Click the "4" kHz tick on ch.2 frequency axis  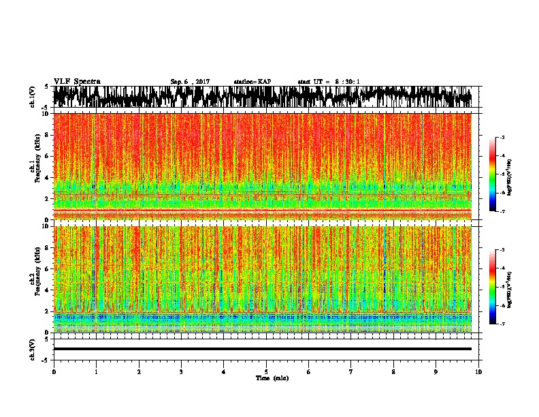point(48,290)
